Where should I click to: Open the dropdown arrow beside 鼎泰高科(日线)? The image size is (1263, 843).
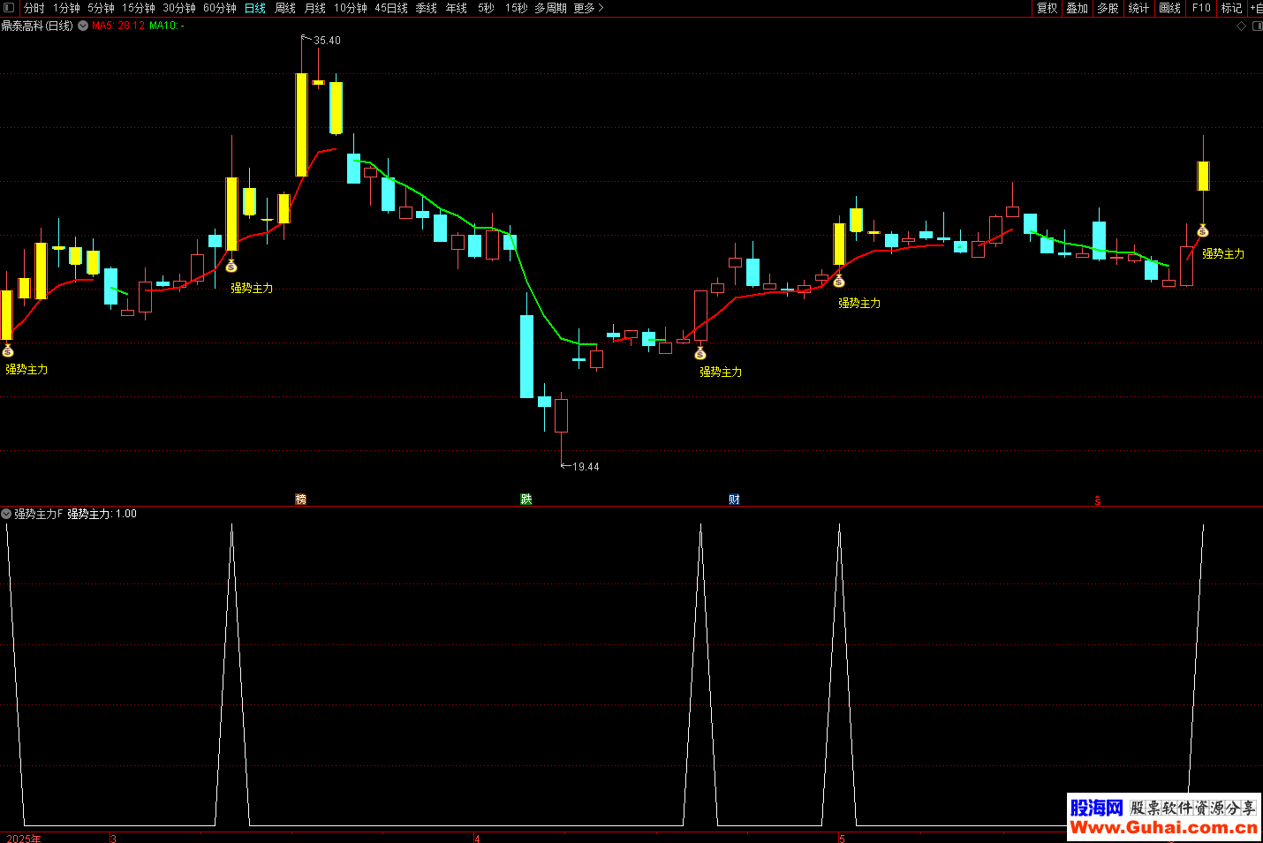(x=83, y=26)
